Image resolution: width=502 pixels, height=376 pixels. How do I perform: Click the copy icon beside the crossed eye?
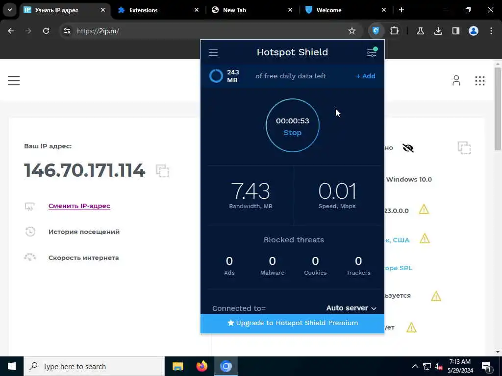(464, 148)
